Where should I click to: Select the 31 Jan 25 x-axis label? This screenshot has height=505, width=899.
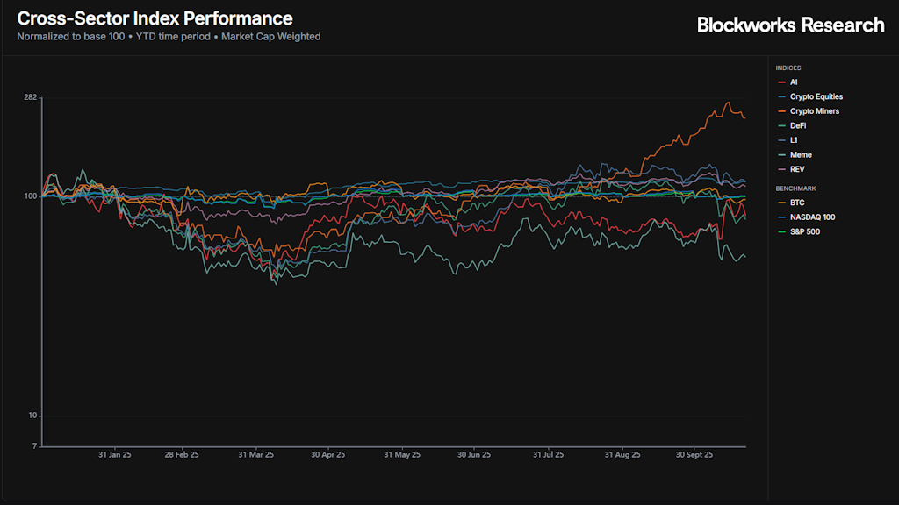pos(115,456)
